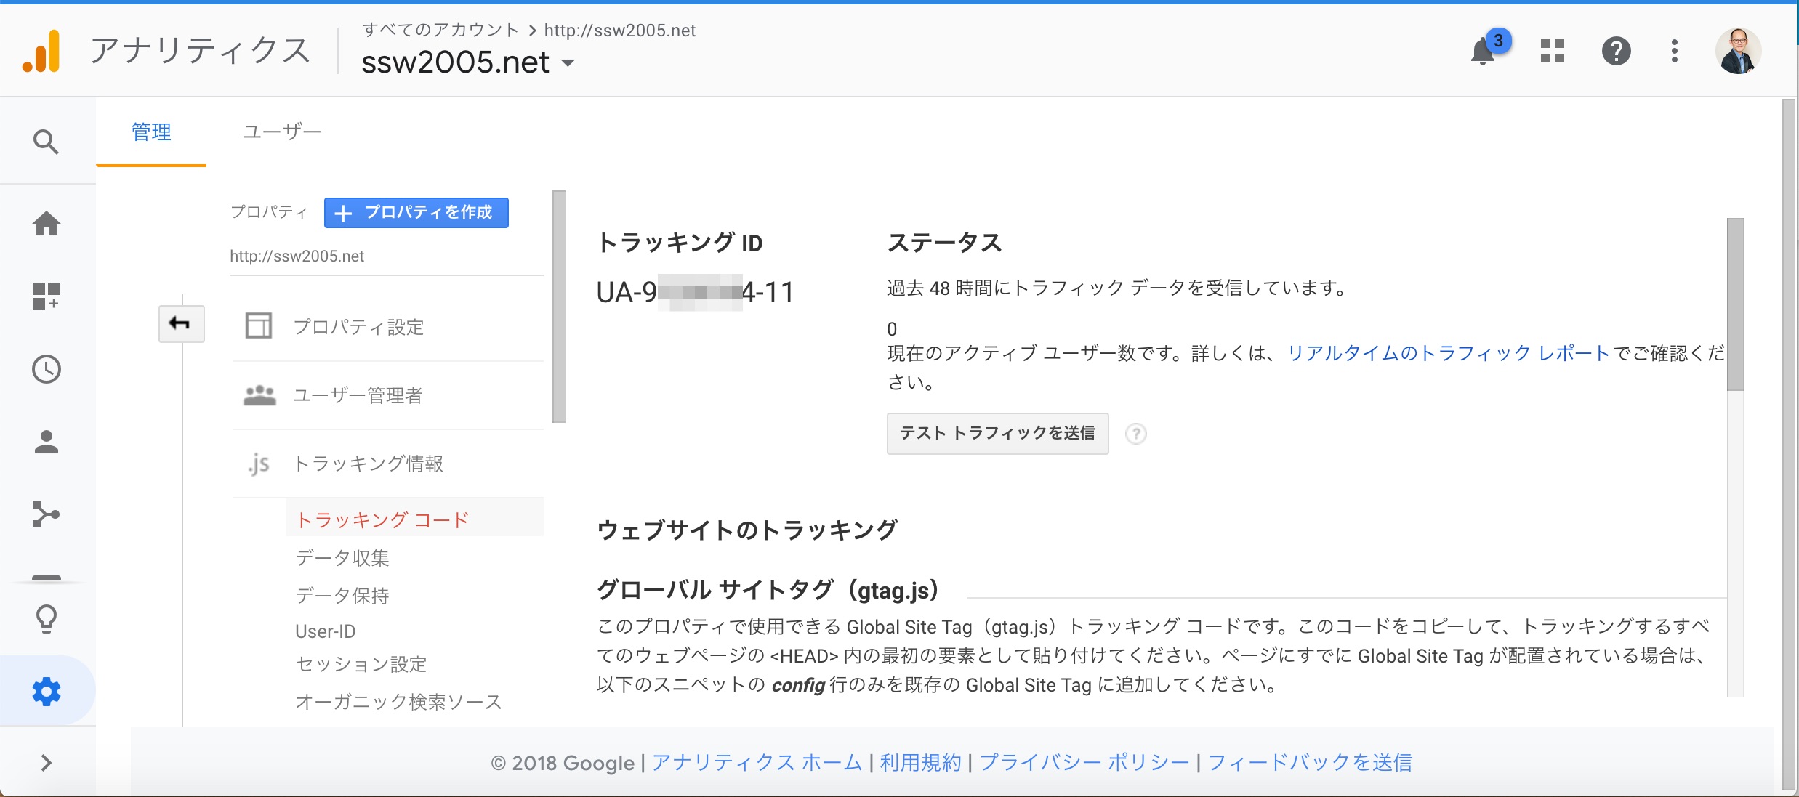Screen dimensions: 1799x797
Task: Click the Admin gear icon
Action: 47,692
